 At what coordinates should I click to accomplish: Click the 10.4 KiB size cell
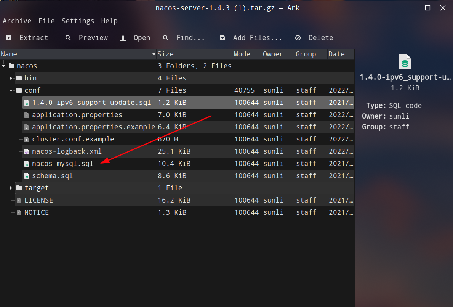click(174, 163)
